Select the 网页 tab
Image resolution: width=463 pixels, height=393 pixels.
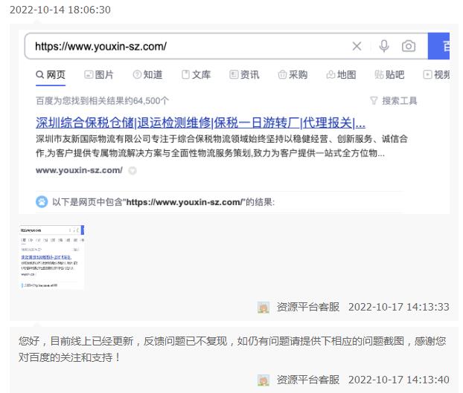point(51,74)
